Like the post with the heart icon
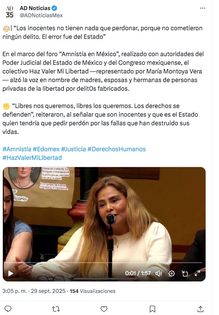 [104, 309]
